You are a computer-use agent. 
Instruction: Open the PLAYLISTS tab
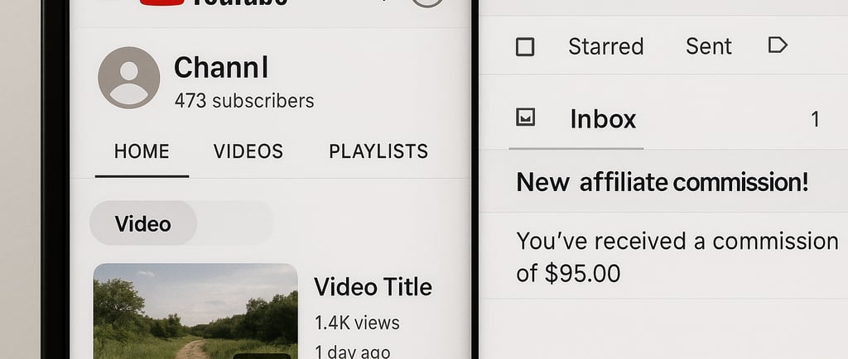378,151
